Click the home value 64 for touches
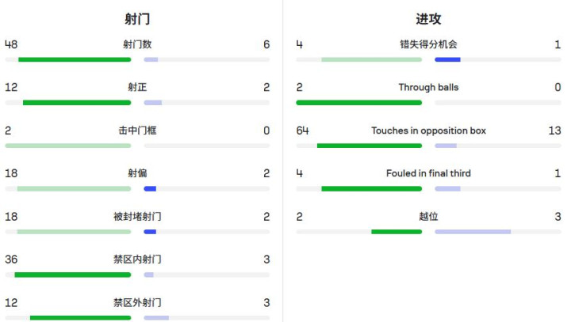 click(302, 131)
